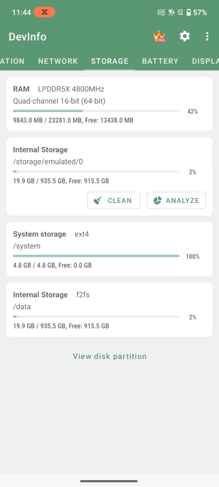Tap the battery icon in status bar
219x487 pixels.
(189, 13)
